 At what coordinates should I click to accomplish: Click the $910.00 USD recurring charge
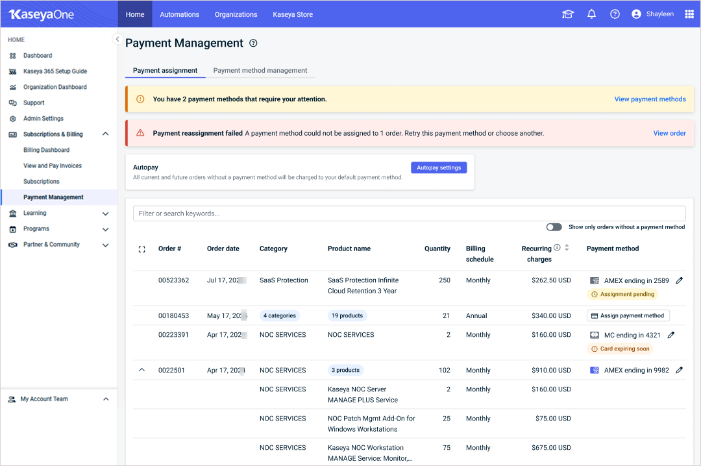(x=551, y=370)
